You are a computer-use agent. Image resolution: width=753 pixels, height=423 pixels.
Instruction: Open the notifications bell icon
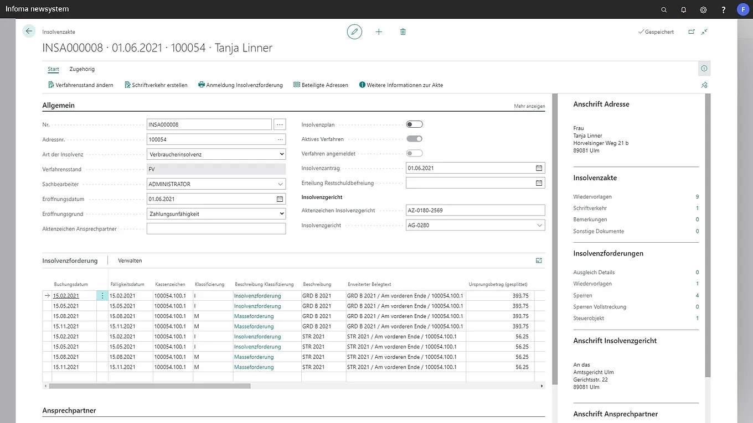[x=683, y=9]
